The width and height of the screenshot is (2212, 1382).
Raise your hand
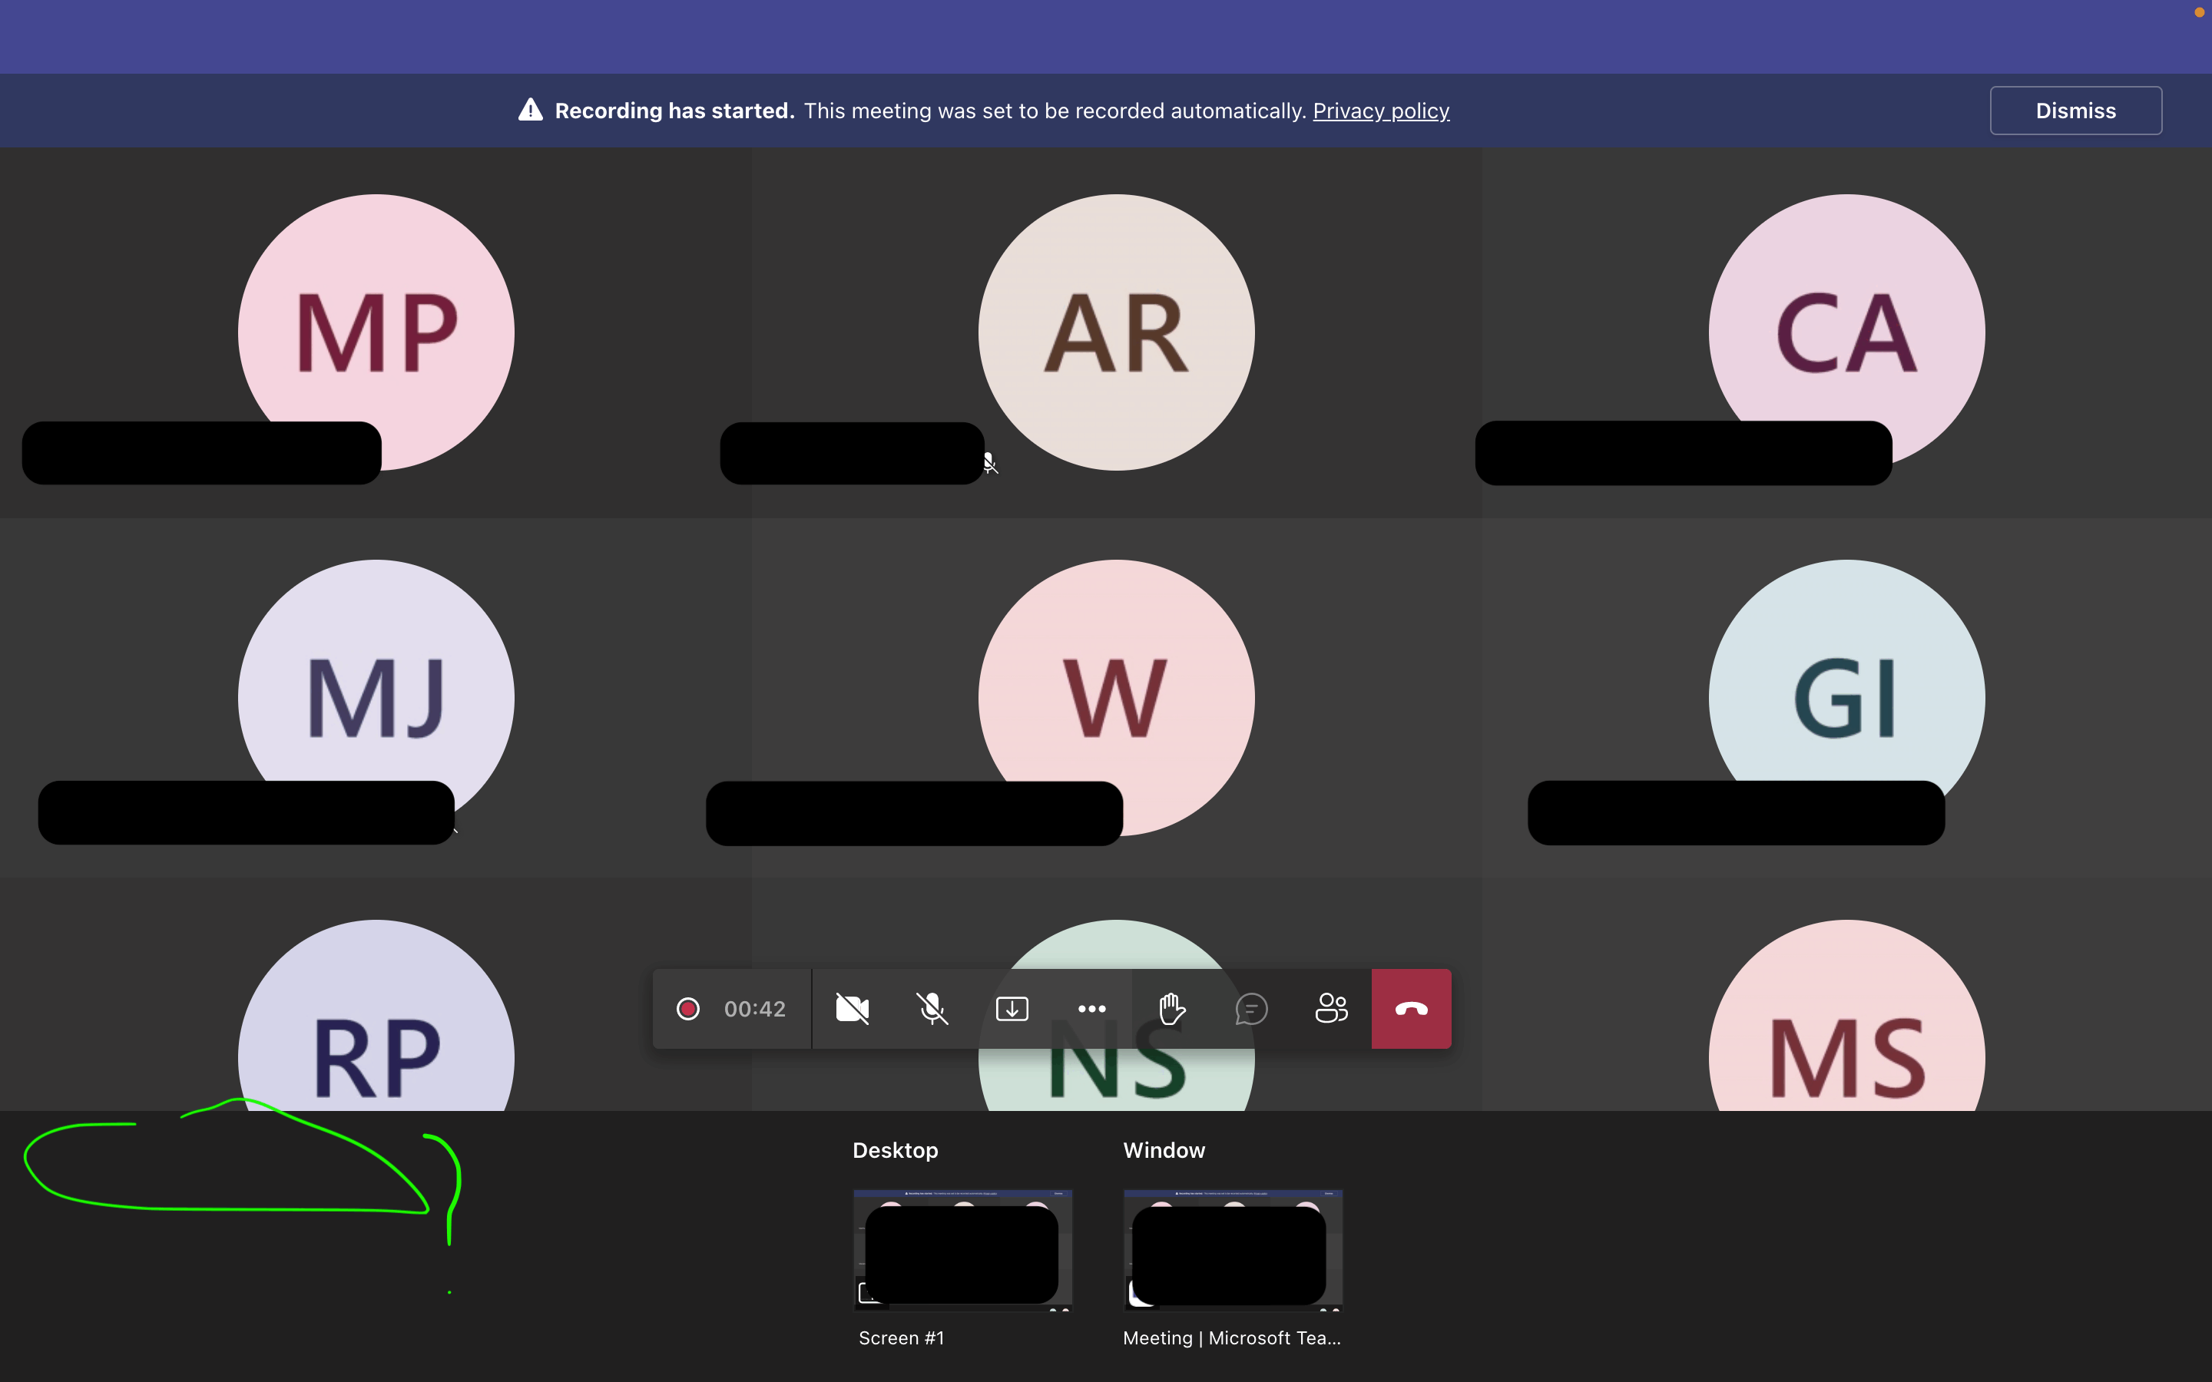pyautogui.click(x=1171, y=1009)
